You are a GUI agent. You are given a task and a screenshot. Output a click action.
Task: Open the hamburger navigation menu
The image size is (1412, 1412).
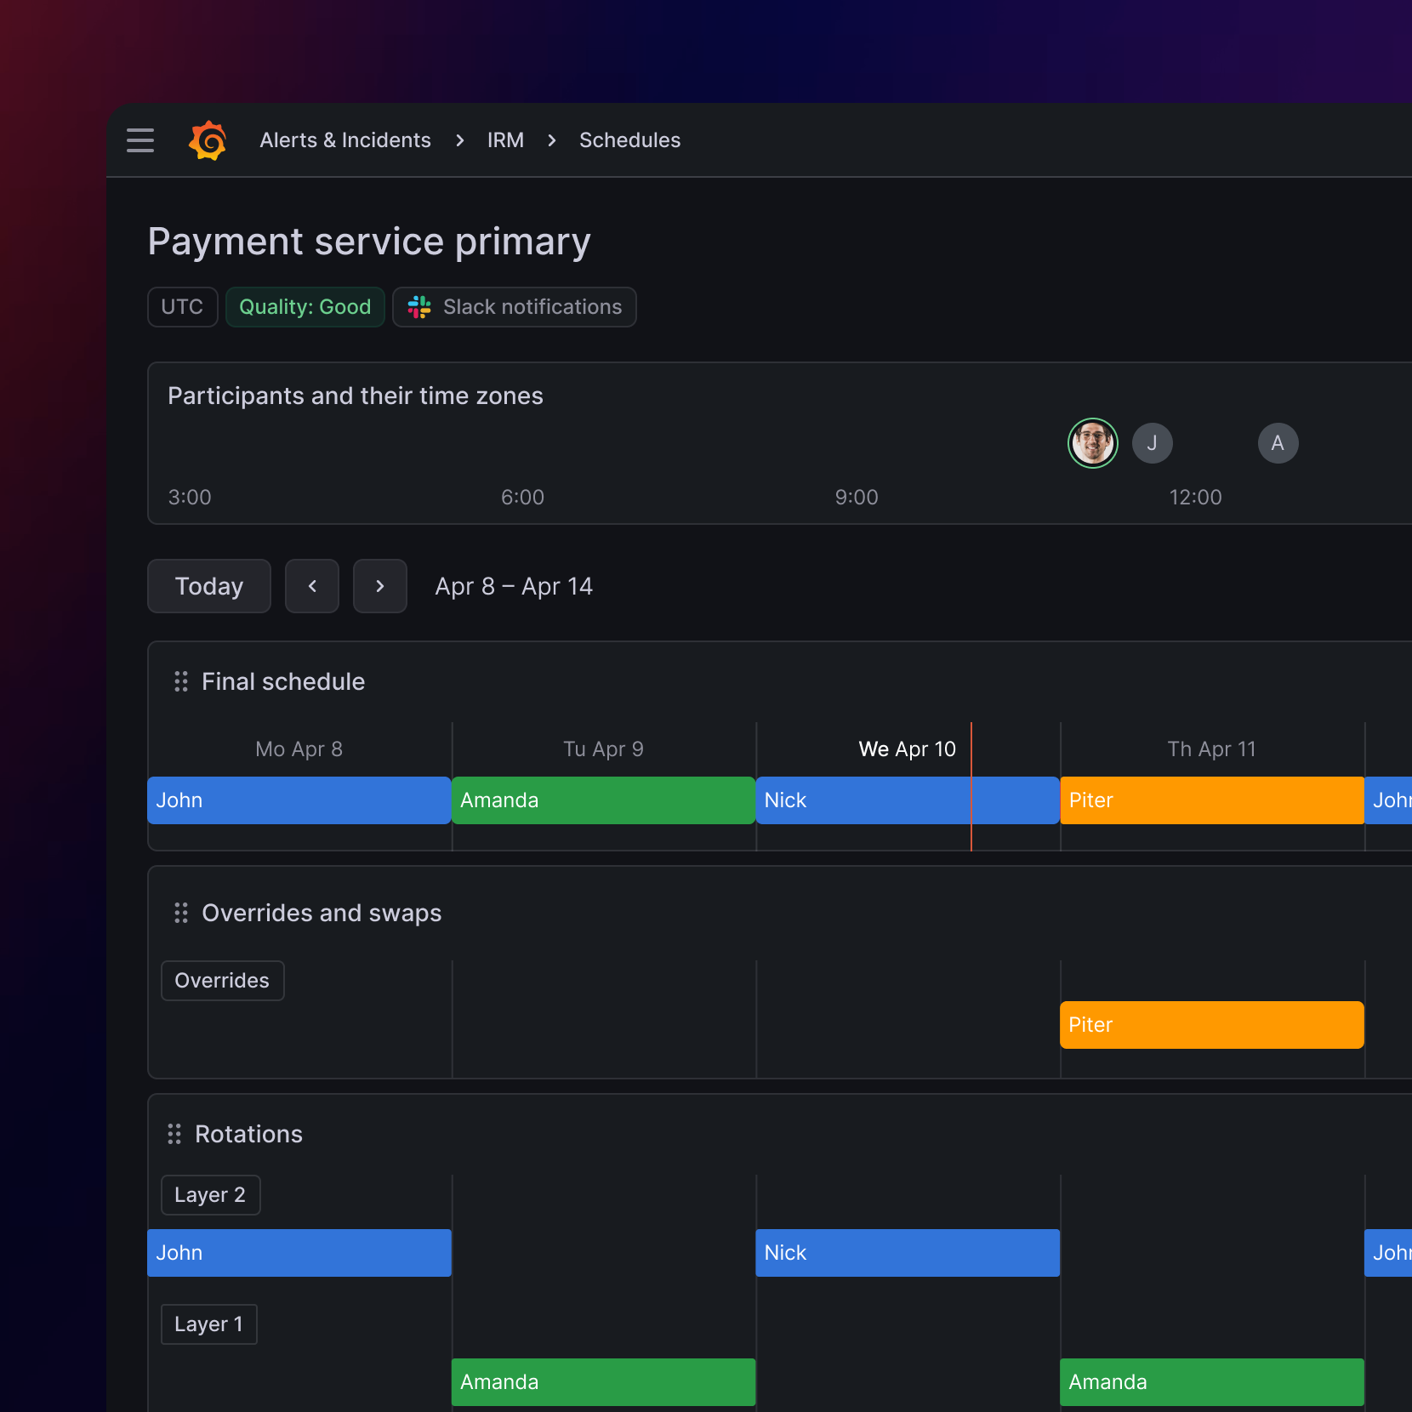140,140
